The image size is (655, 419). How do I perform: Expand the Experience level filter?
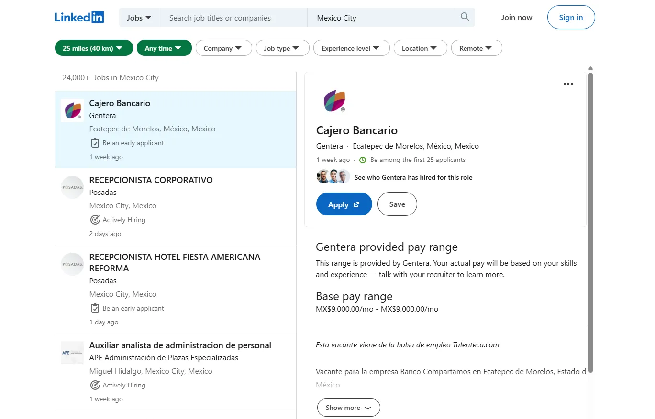pos(351,48)
